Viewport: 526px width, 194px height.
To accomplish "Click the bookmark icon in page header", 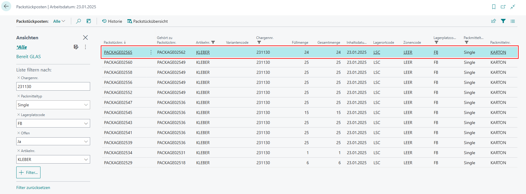I will pyautogui.click(x=493, y=7).
